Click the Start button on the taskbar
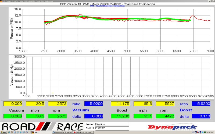Screen dimensions: 215x134 coord(3,132)
